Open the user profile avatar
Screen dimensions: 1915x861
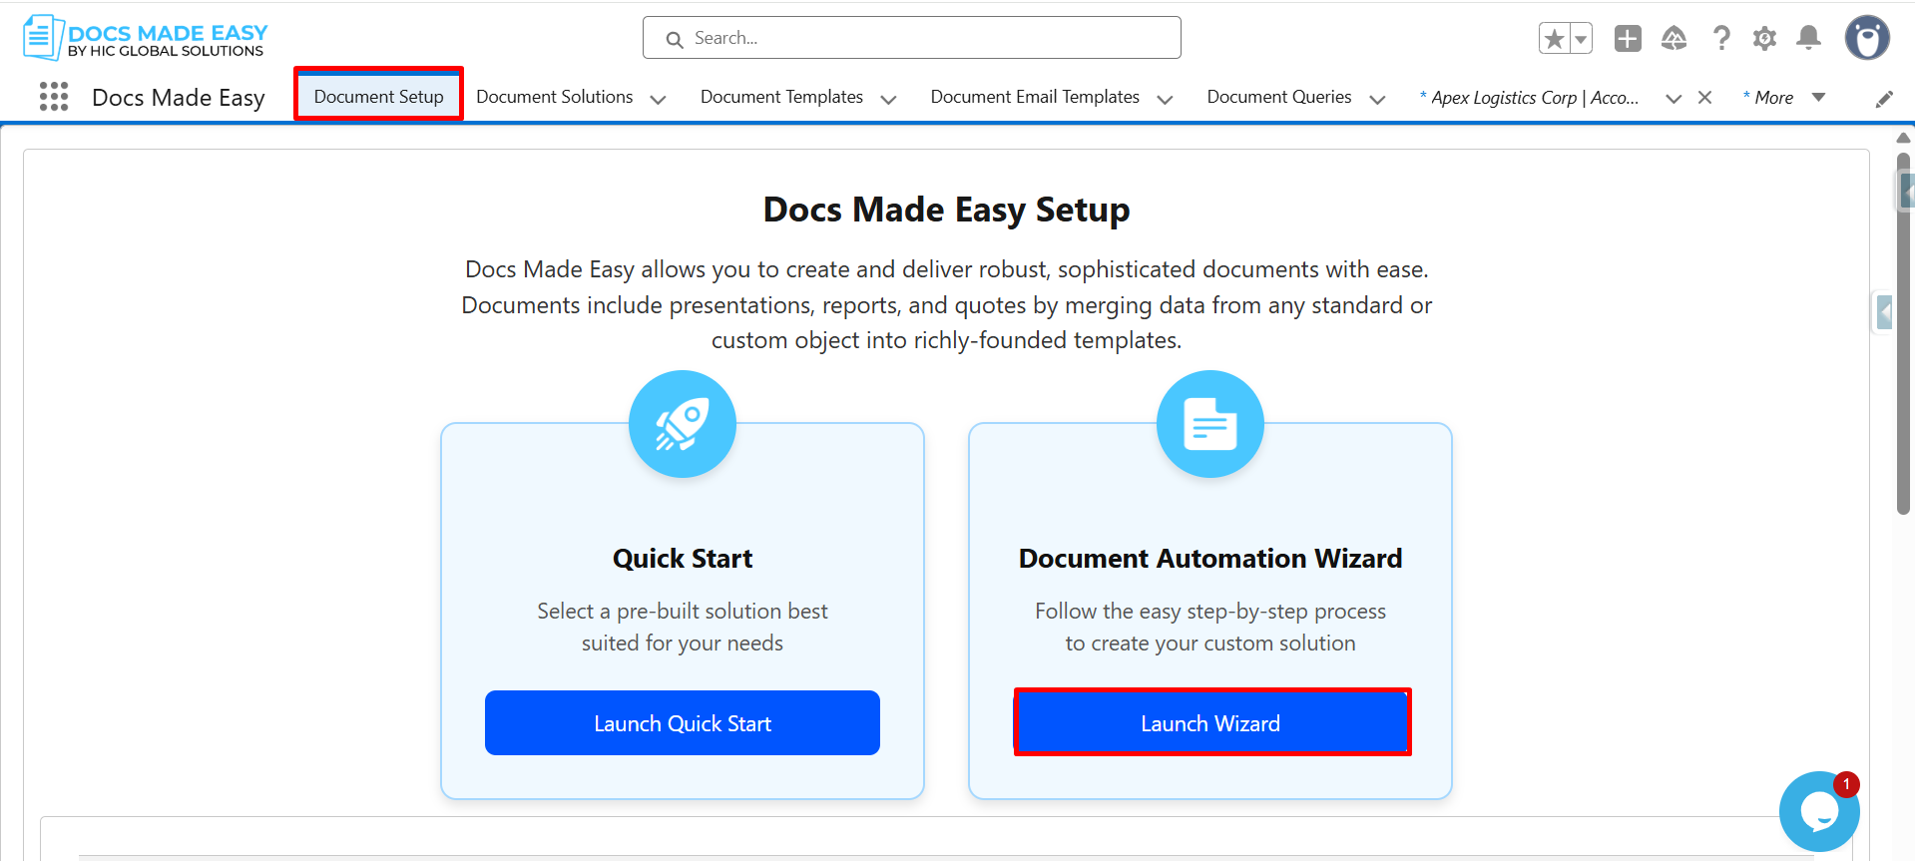1866,39
